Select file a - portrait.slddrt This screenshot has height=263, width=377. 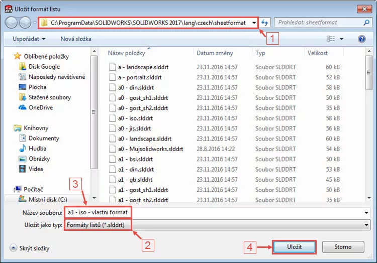click(x=140, y=77)
